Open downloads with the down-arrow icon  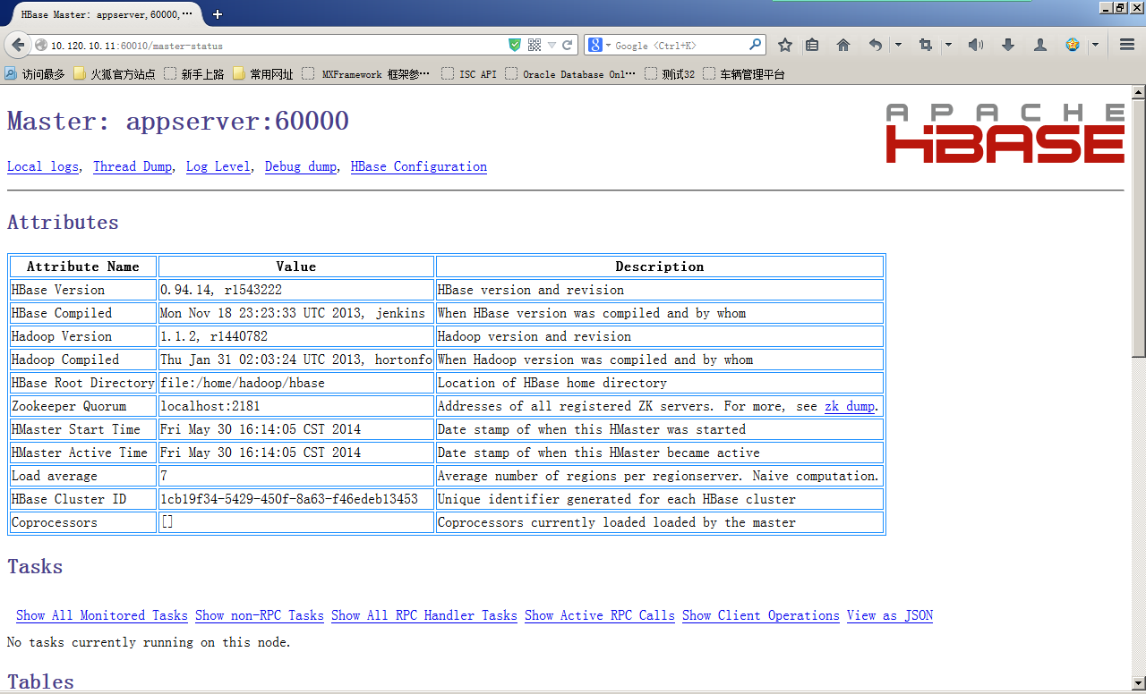[1008, 45]
